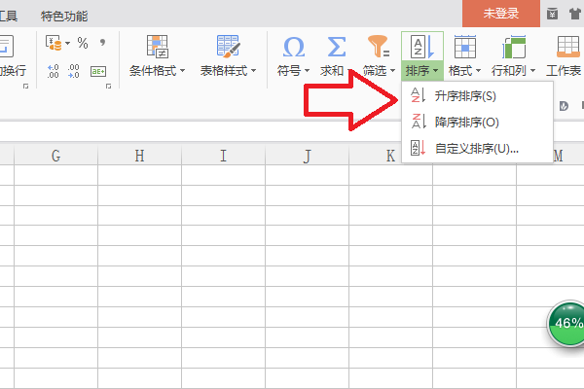
Task: Open the 条件格式 dropdown arrow
Action: [x=183, y=70]
